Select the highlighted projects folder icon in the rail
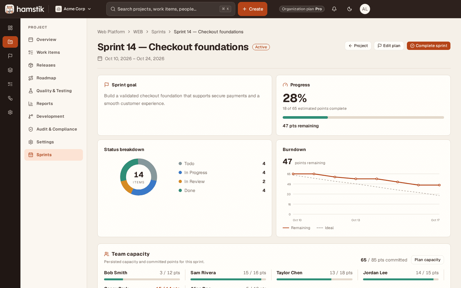 (x=10, y=42)
